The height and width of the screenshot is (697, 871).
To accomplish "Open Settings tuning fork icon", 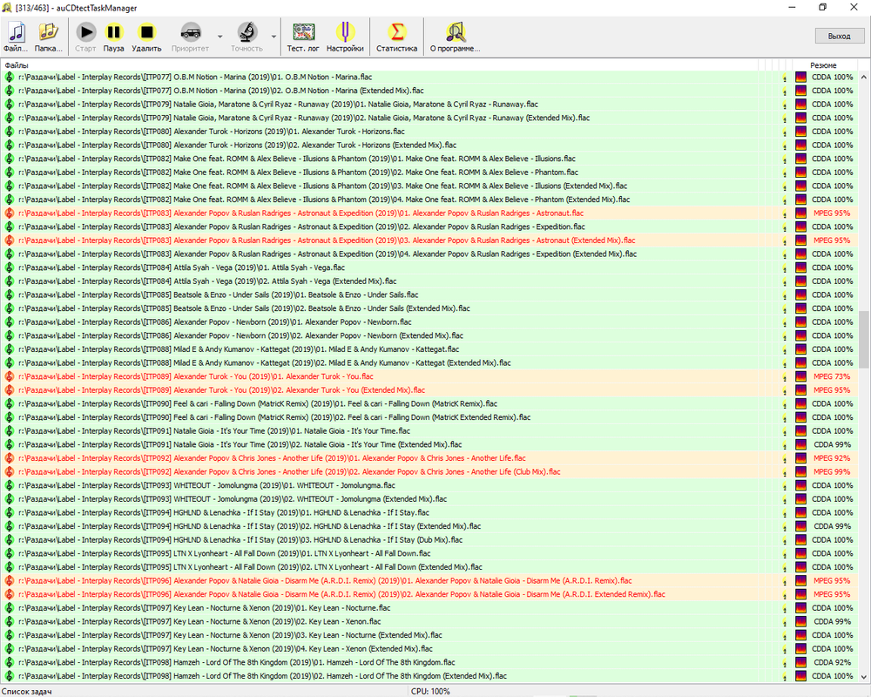I will [x=345, y=37].
